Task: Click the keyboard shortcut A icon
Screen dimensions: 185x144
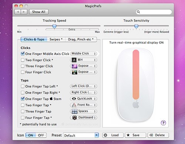Action: [74, 60]
